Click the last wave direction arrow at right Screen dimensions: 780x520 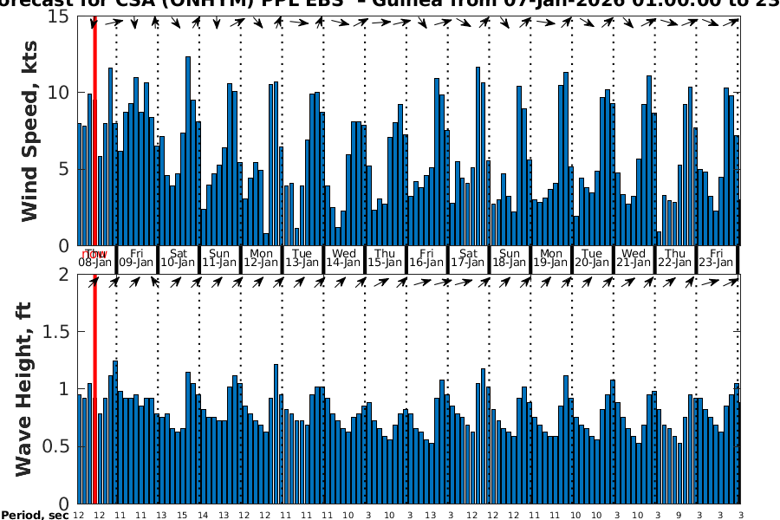[731, 282]
